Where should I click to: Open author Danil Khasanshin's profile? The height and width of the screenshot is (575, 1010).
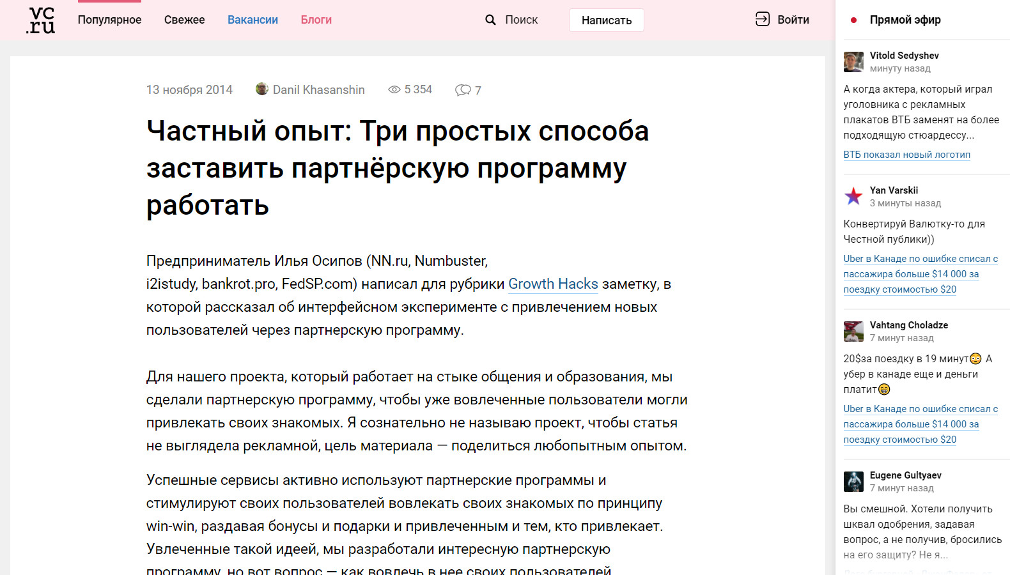coord(318,89)
